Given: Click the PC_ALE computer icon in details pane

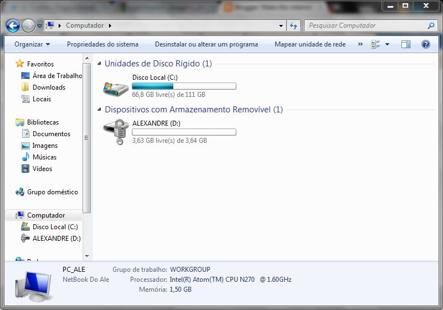Looking at the screenshot, I should click(x=34, y=286).
